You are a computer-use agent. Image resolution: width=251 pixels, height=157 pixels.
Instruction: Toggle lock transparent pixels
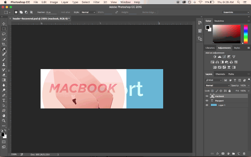(x=213, y=91)
